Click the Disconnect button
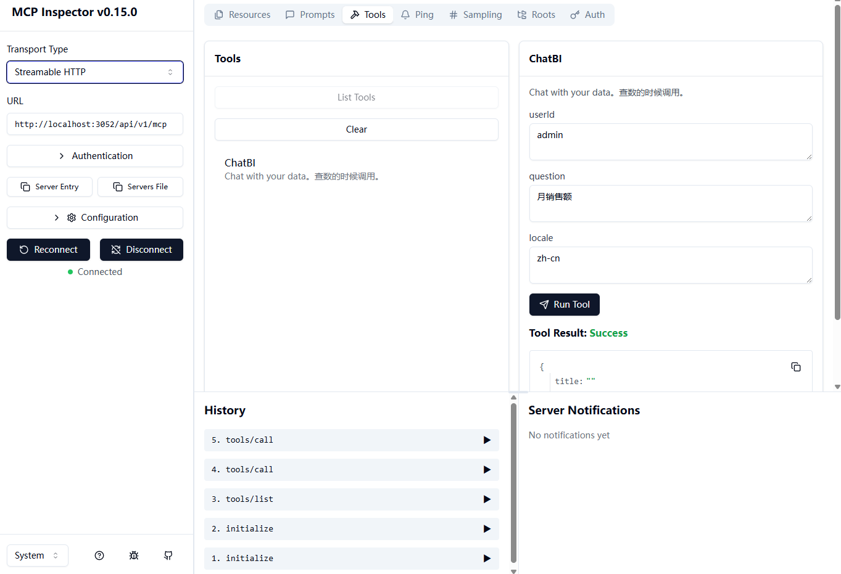Image resolution: width=841 pixels, height=574 pixels. pyautogui.click(x=141, y=250)
